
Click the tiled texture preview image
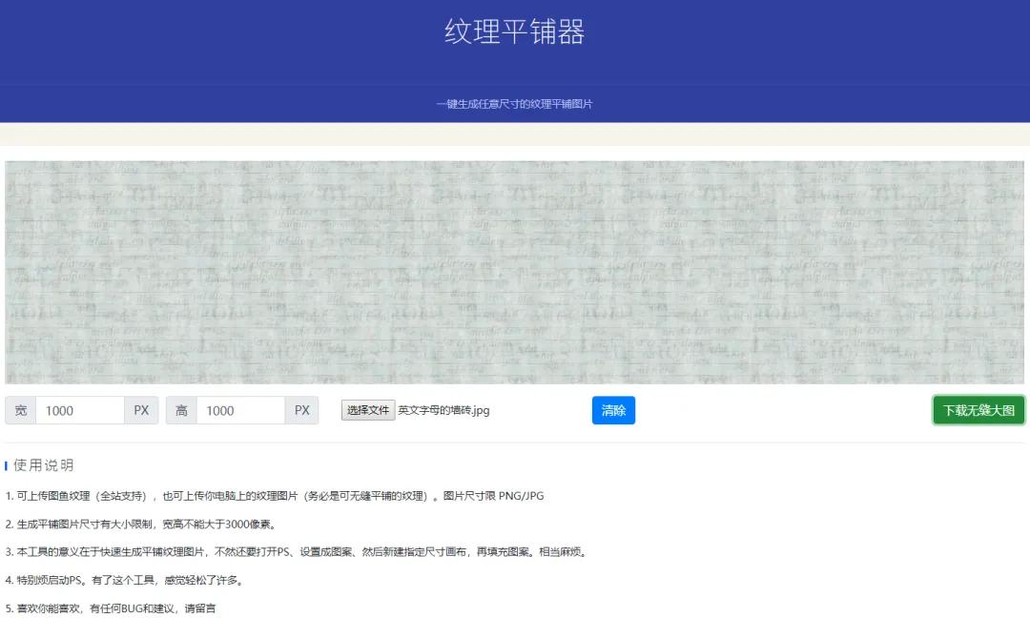pyautogui.click(x=515, y=271)
